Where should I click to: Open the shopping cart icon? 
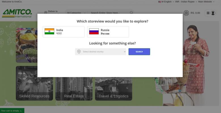point(186,13)
